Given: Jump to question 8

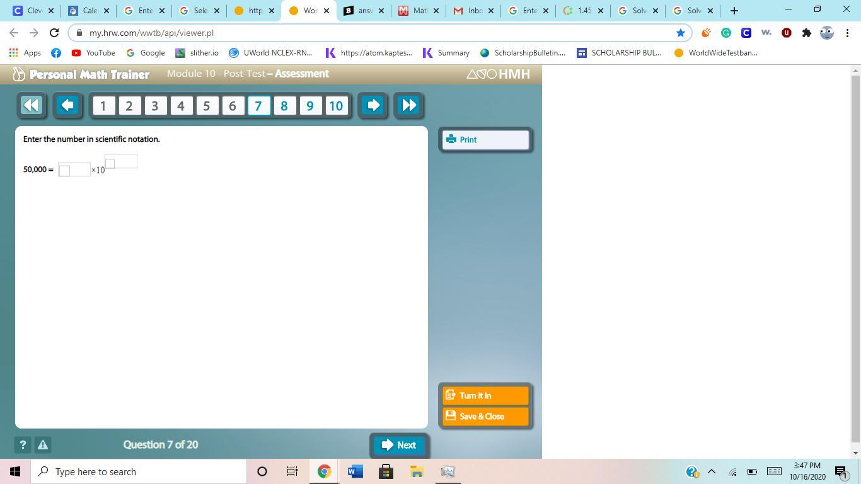Looking at the screenshot, I should click(x=284, y=106).
